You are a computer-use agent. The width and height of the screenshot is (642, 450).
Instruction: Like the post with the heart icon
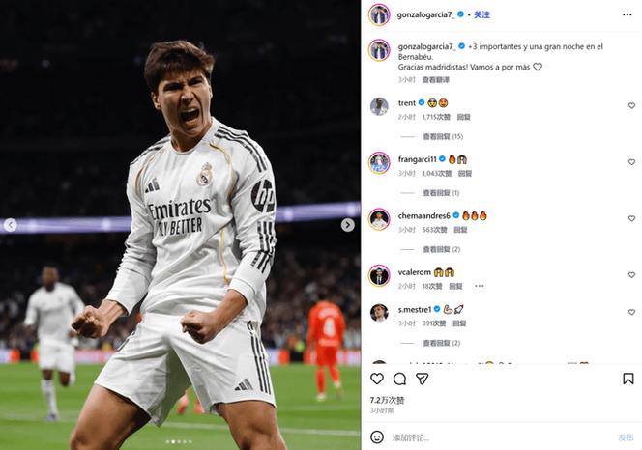377,379
